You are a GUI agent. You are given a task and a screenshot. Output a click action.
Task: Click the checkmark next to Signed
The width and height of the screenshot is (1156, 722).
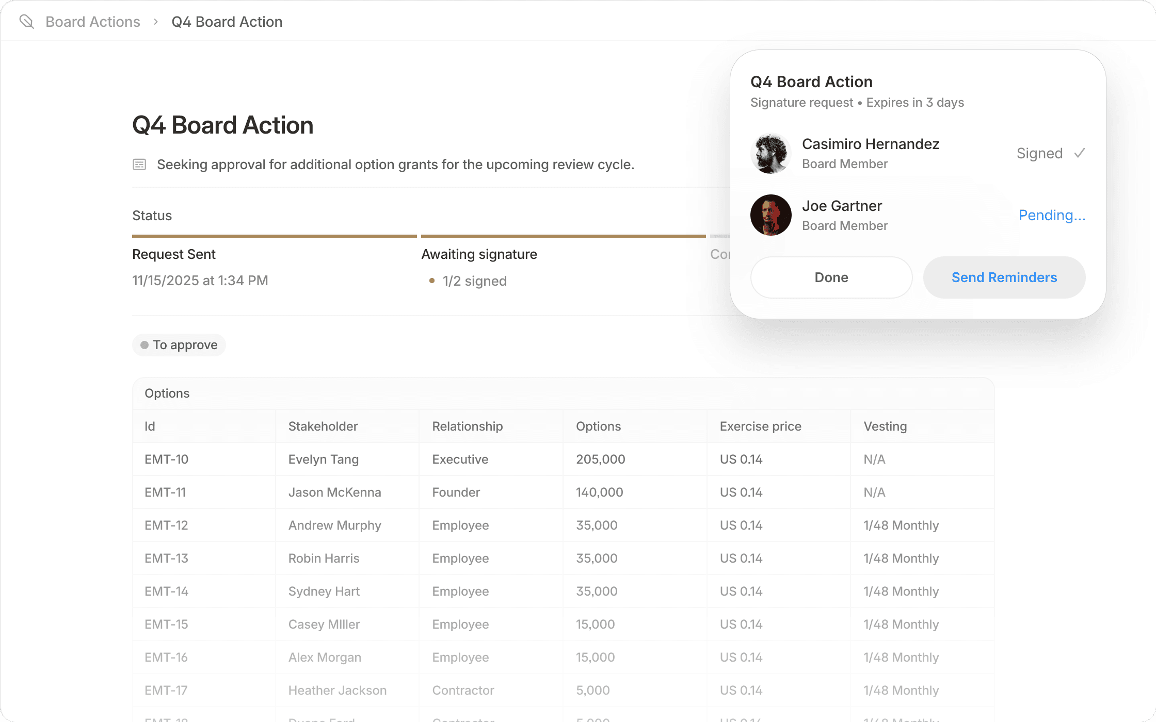tap(1079, 153)
